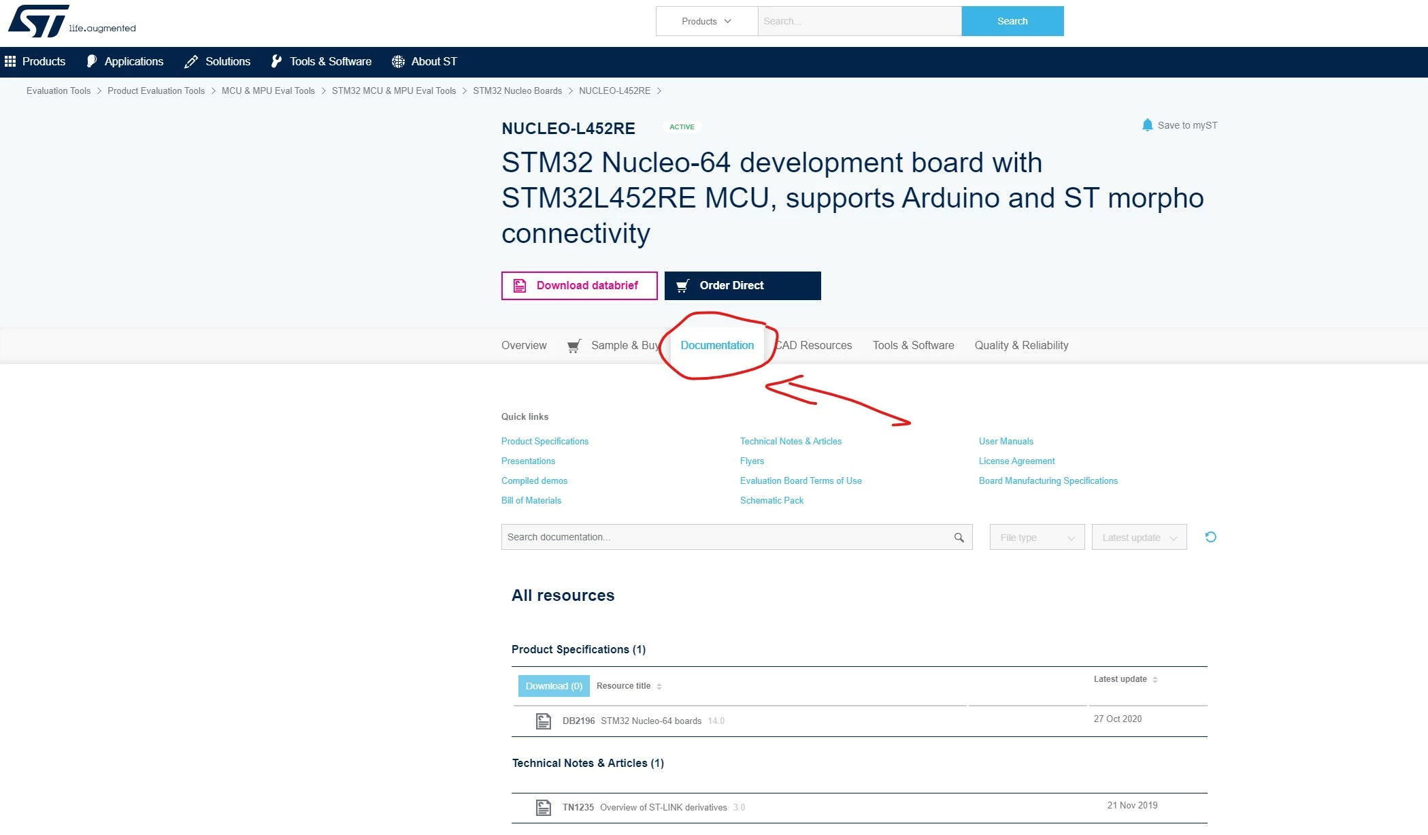Switch to the CAD Resources tab
The image size is (1428, 835).
pyautogui.click(x=814, y=346)
